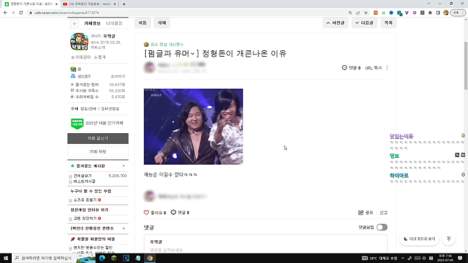
Task: Reload the current page
Action: coord(21,13)
